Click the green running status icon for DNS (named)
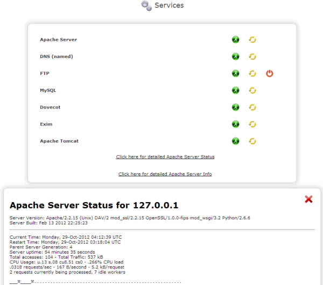The width and height of the screenshot is (323, 285). (x=235, y=56)
